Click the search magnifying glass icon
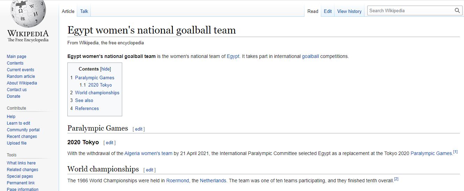Viewport: 464px width, 191px height. tap(457, 11)
